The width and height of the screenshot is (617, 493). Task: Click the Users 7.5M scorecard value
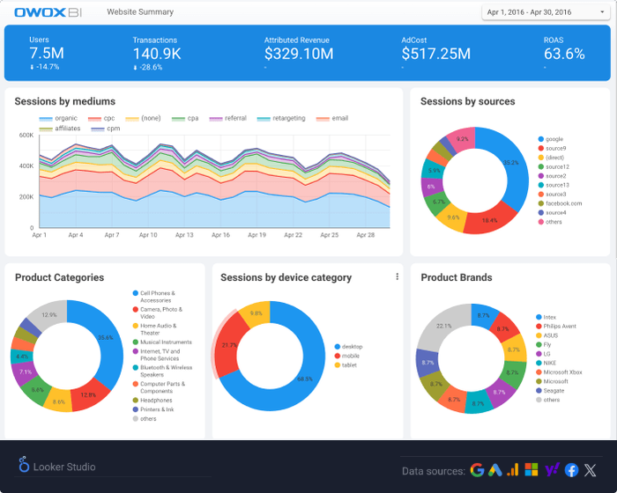click(x=47, y=53)
